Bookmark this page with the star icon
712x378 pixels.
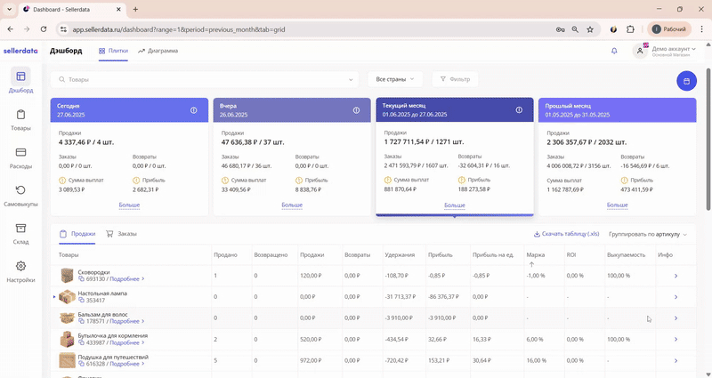[x=590, y=29]
